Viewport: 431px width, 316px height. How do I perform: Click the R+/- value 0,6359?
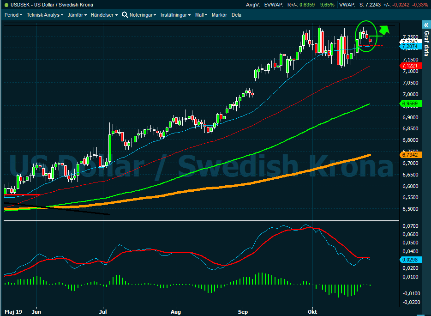coord(307,5)
